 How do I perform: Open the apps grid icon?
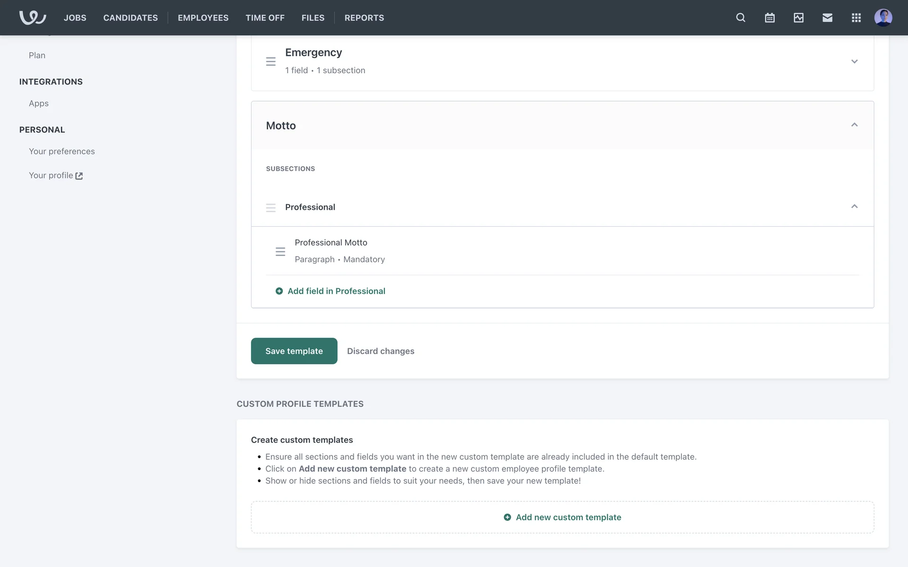point(856,17)
